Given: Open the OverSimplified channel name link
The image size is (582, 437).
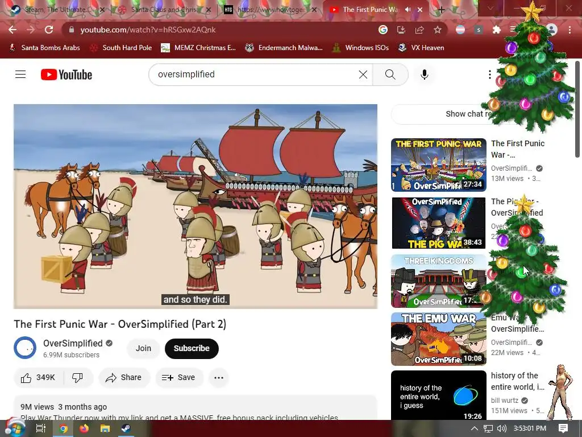Looking at the screenshot, I should click(x=73, y=343).
